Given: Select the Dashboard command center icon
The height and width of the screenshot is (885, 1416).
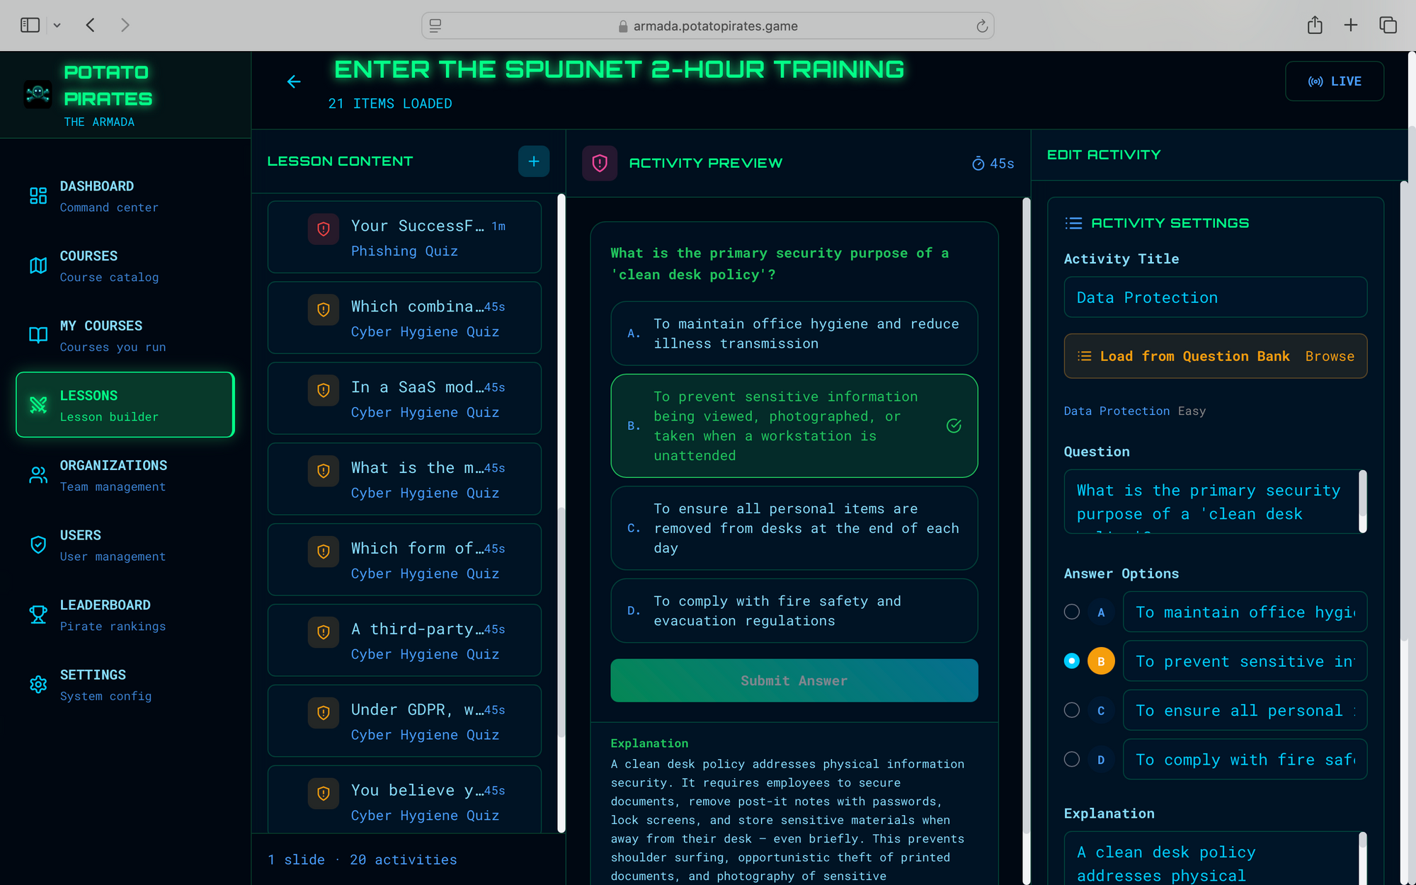Looking at the screenshot, I should [x=38, y=195].
